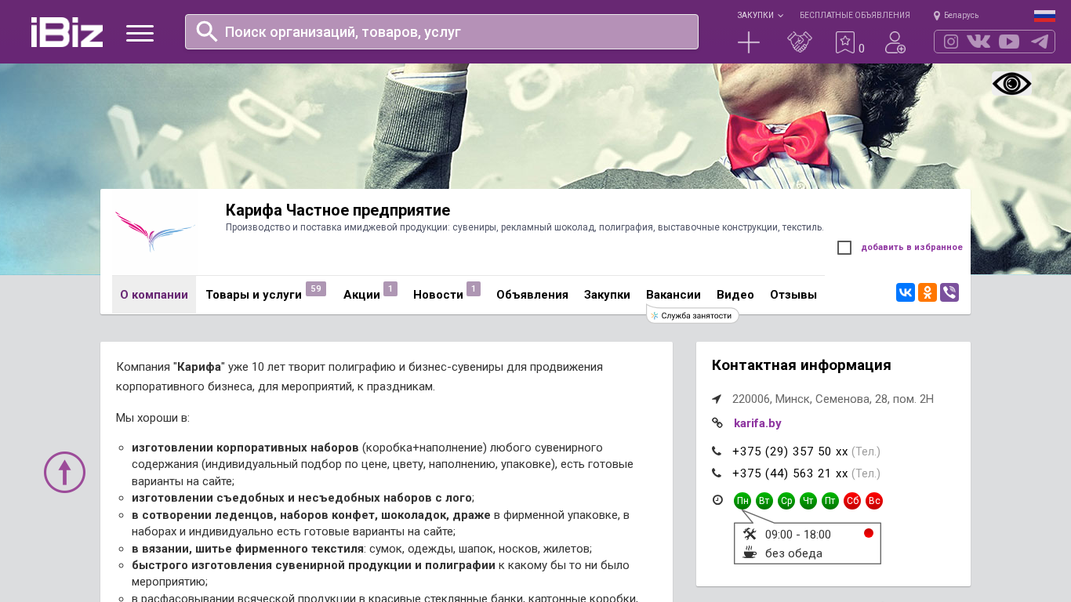1071x602 pixels.
Task: Click the address location arrow icon
Action: (x=717, y=399)
